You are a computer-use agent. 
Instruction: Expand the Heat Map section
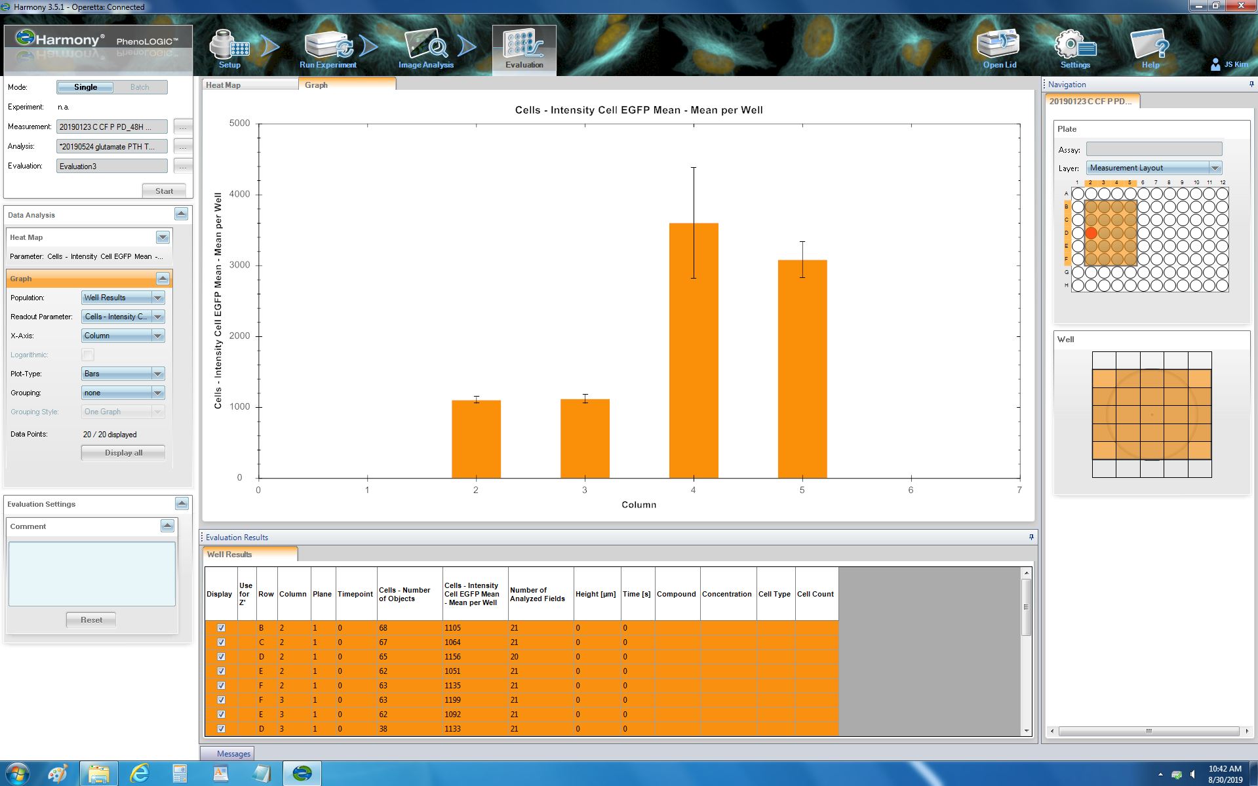(x=163, y=237)
